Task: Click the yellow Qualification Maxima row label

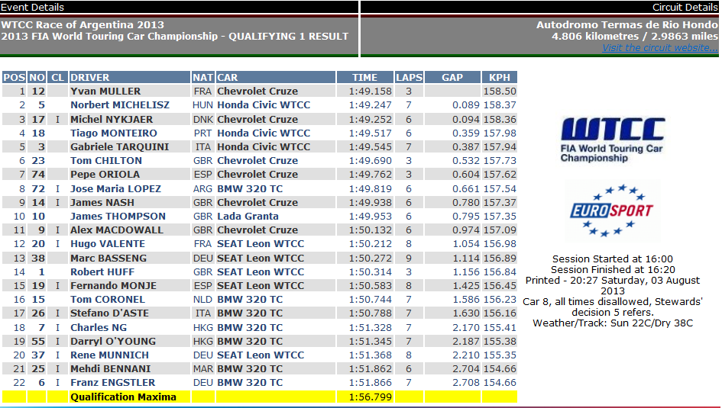Action: click(123, 397)
